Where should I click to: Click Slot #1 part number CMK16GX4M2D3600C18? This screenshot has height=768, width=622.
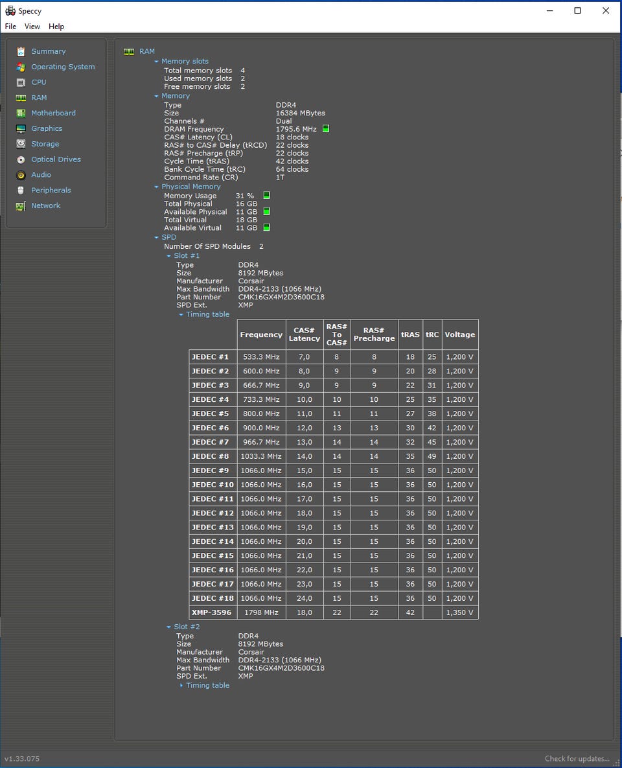[281, 297]
